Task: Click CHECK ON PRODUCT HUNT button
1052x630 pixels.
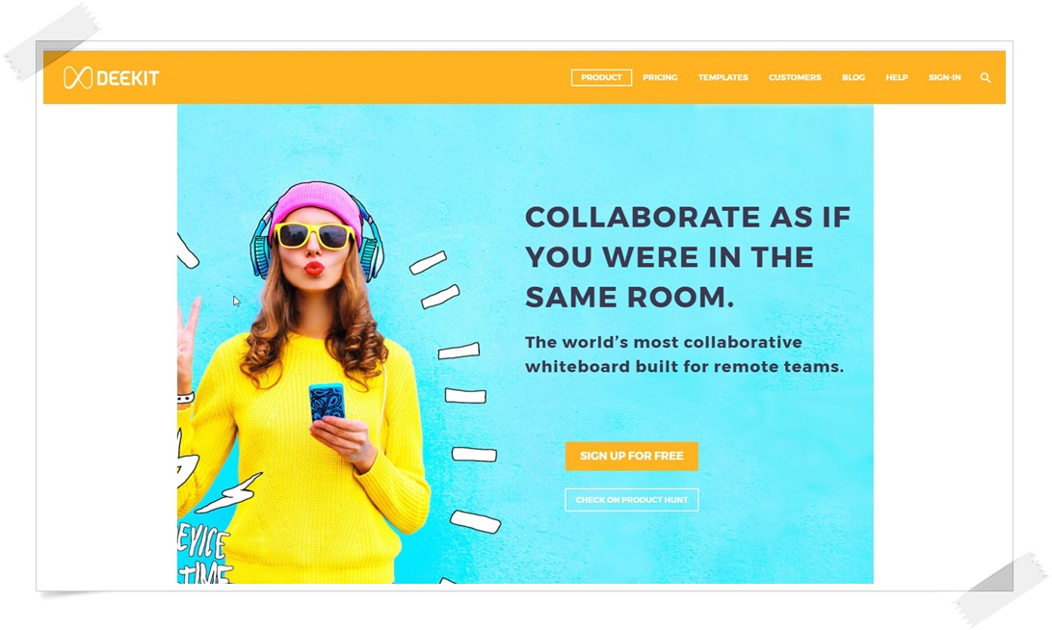Action: point(631,500)
